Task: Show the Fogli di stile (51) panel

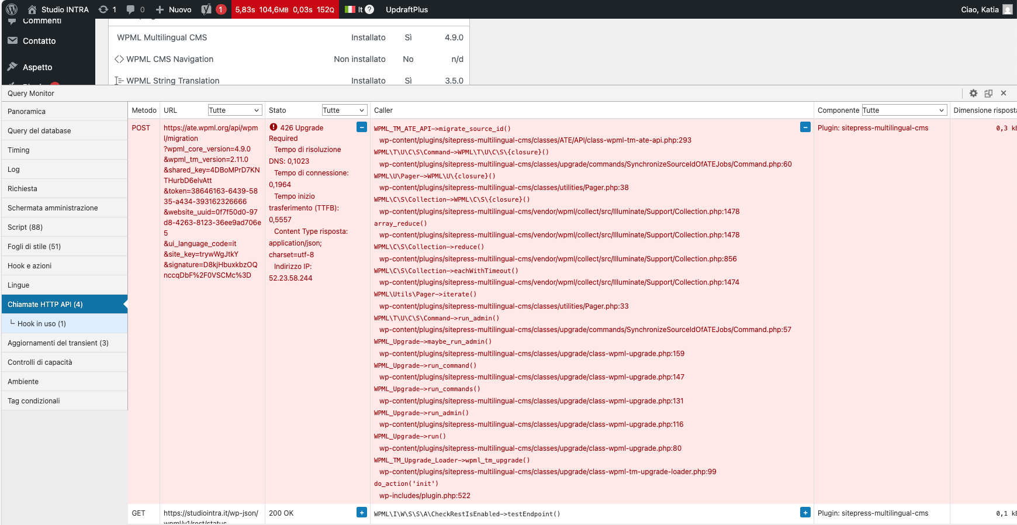Action: pyautogui.click(x=64, y=246)
